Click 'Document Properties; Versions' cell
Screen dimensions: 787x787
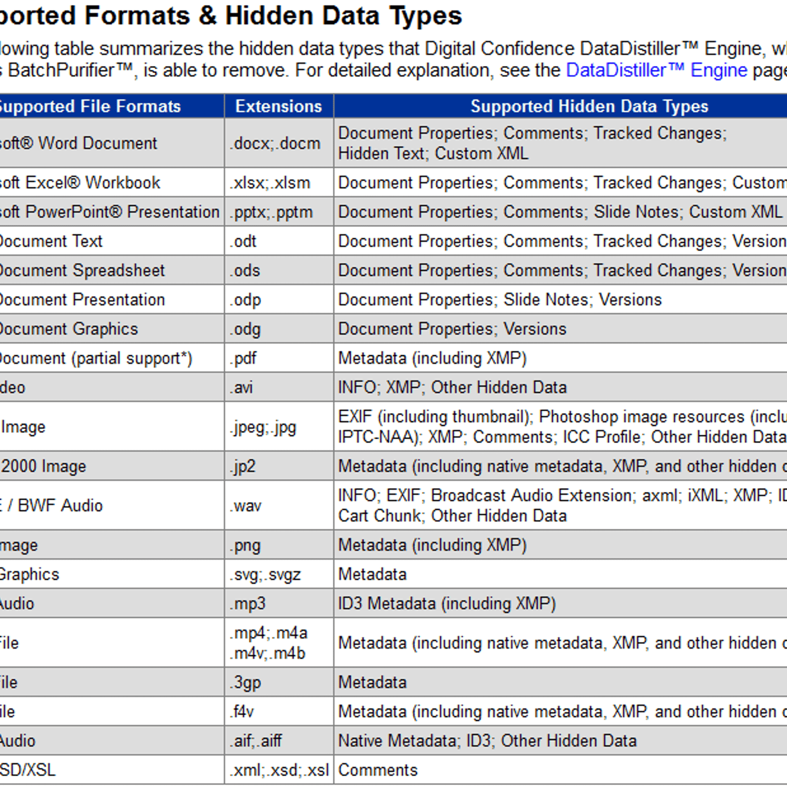(x=561, y=329)
